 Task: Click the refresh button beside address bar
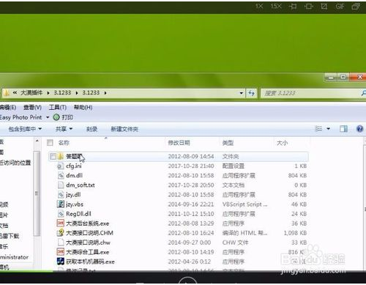(251, 93)
